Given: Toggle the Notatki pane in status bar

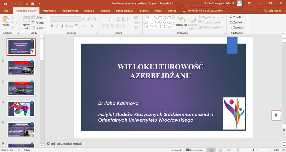Looking at the screenshot, I should coord(176,150).
